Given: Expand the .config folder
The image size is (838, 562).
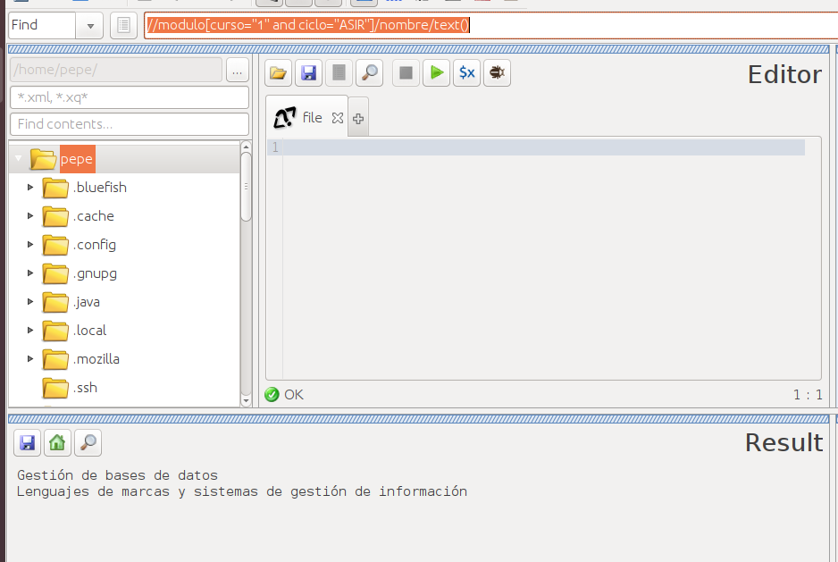Looking at the screenshot, I should point(30,245).
